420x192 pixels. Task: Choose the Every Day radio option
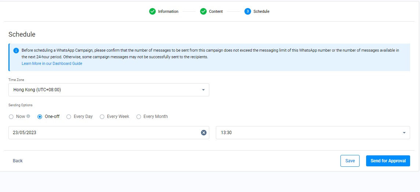[x=69, y=117]
